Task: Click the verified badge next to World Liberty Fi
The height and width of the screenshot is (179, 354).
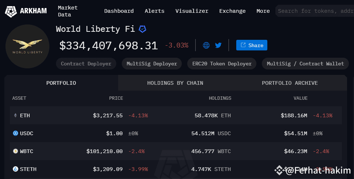Action: pyautogui.click(x=142, y=29)
